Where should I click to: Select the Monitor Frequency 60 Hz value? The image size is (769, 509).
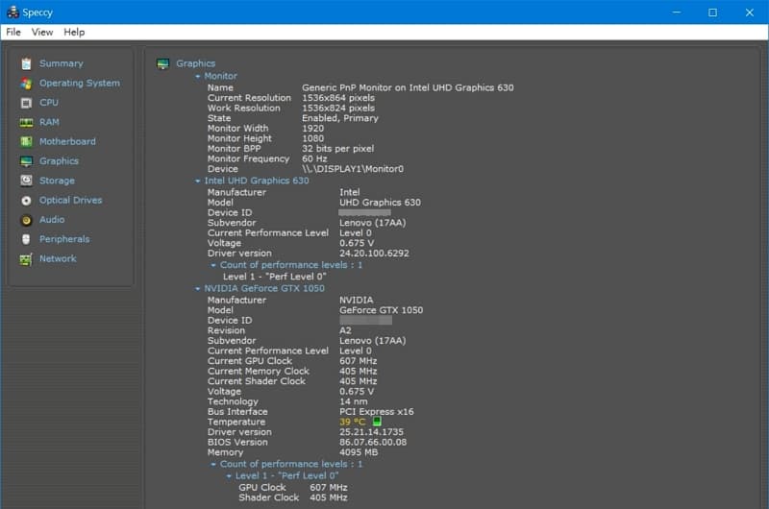[314, 158]
